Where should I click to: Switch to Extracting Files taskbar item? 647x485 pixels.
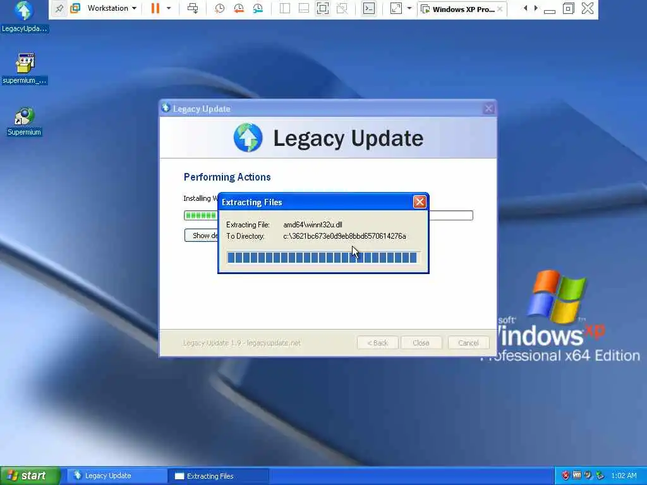[219, 476]
